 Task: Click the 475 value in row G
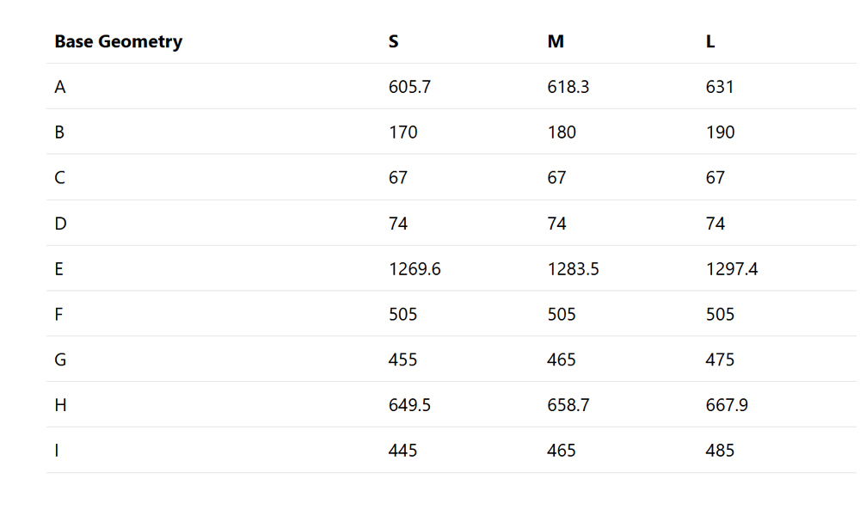point(720,359)
